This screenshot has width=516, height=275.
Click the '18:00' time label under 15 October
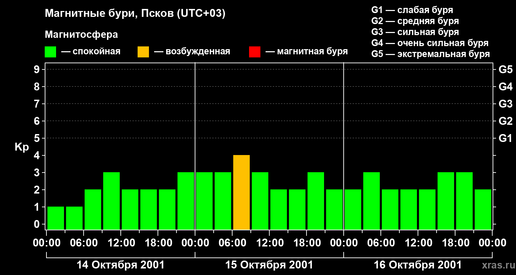click(x=307, y=243)
